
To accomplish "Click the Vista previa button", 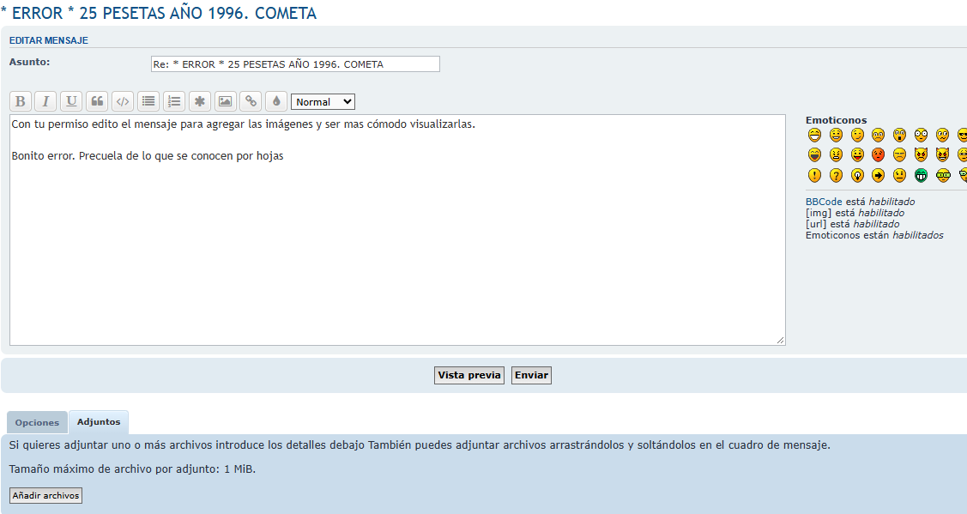I will [x=469, y=375].
